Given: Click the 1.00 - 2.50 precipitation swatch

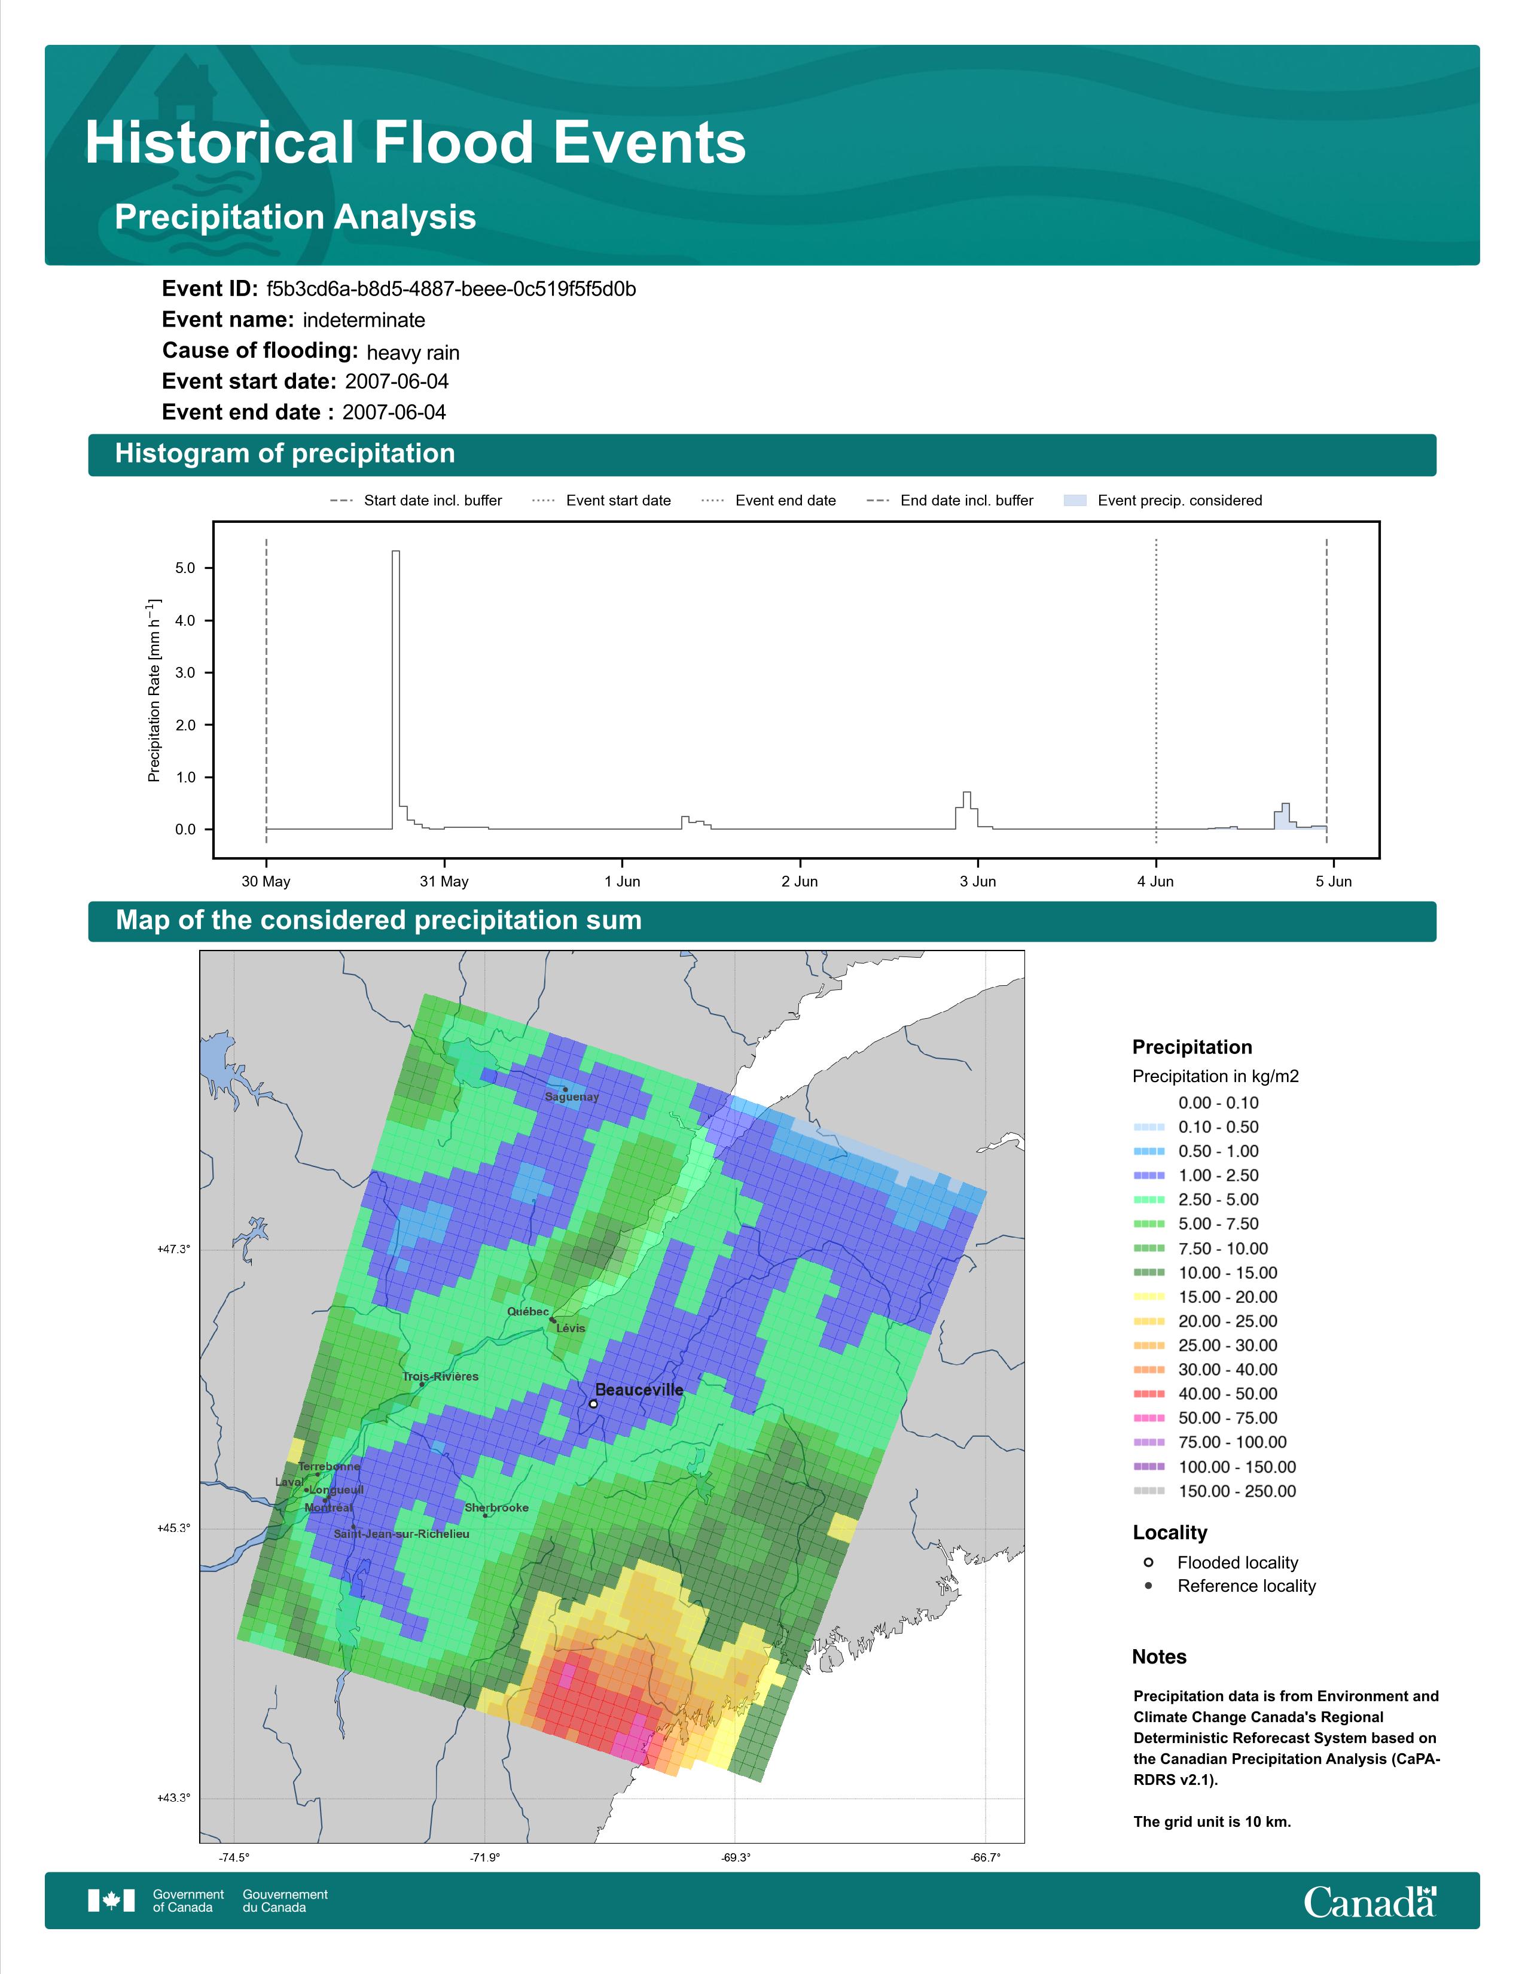Looking at the screenshot, I should click(x=1149, y=1176).
